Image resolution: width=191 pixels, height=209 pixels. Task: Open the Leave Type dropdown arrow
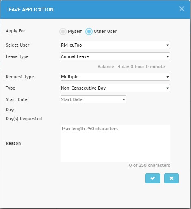tap(167, 56)
